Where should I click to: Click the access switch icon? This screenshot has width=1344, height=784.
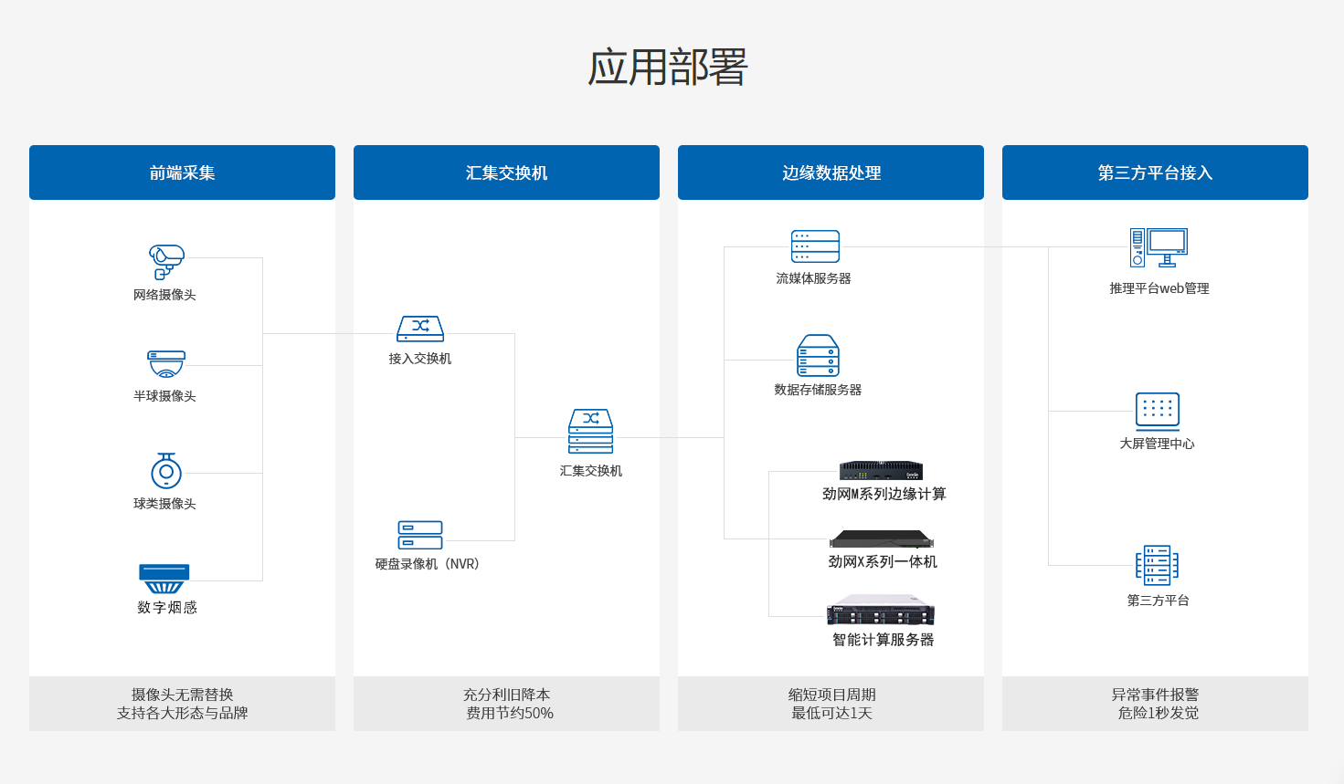[420, 329]
